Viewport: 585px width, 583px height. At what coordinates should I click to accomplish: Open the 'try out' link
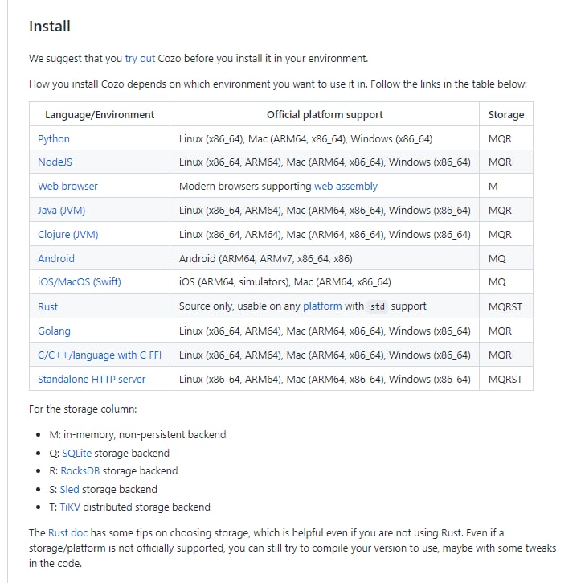pos(140,59)
